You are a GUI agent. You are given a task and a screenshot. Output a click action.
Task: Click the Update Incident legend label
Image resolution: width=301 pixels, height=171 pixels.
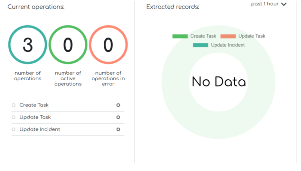[x=228, y=45]
